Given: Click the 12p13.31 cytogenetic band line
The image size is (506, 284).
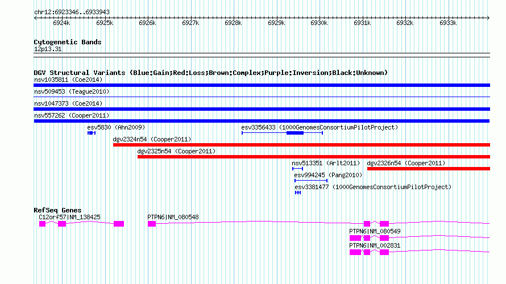Looking at the screenshot, I should tap(262, 55).
